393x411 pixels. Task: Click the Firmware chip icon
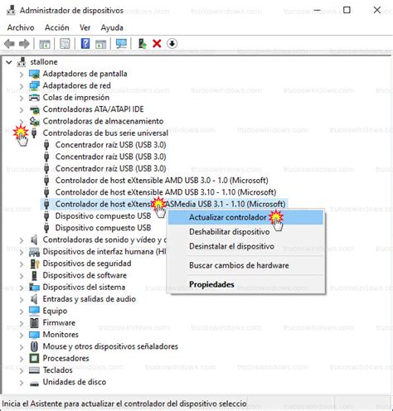34,323
